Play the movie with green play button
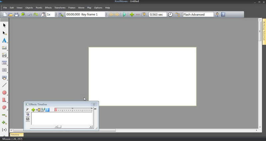 (x=124, y=15)
